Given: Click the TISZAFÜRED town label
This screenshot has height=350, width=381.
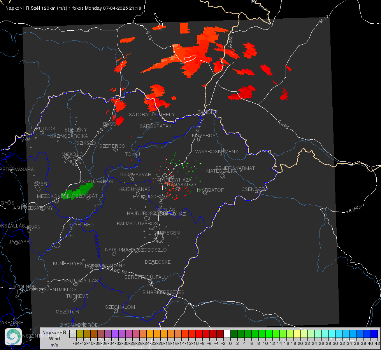Looking at the screenshot, I should pos(79,225).
